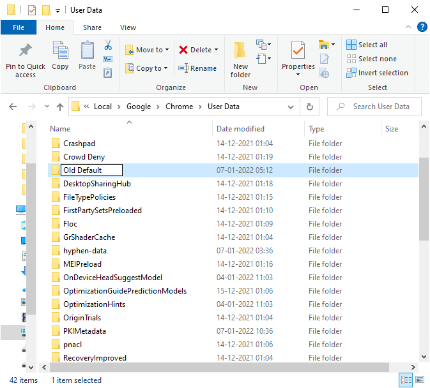Viewport: 430px width, 388px height.
Task: Click the Cut scissors icon
Action: click(x=108, y=45)
